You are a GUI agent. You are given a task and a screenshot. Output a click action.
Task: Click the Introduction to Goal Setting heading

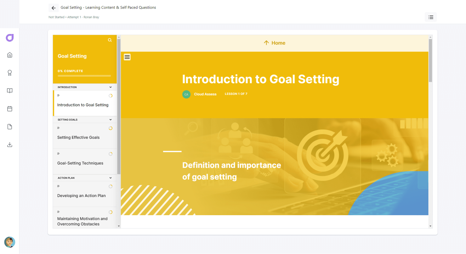(261, 79)
